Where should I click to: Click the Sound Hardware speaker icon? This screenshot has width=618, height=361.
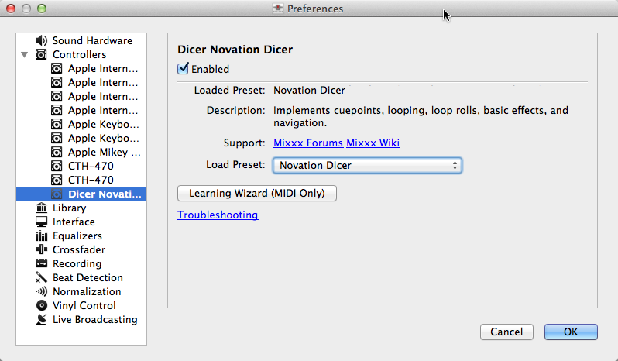(x=41, y=40)
